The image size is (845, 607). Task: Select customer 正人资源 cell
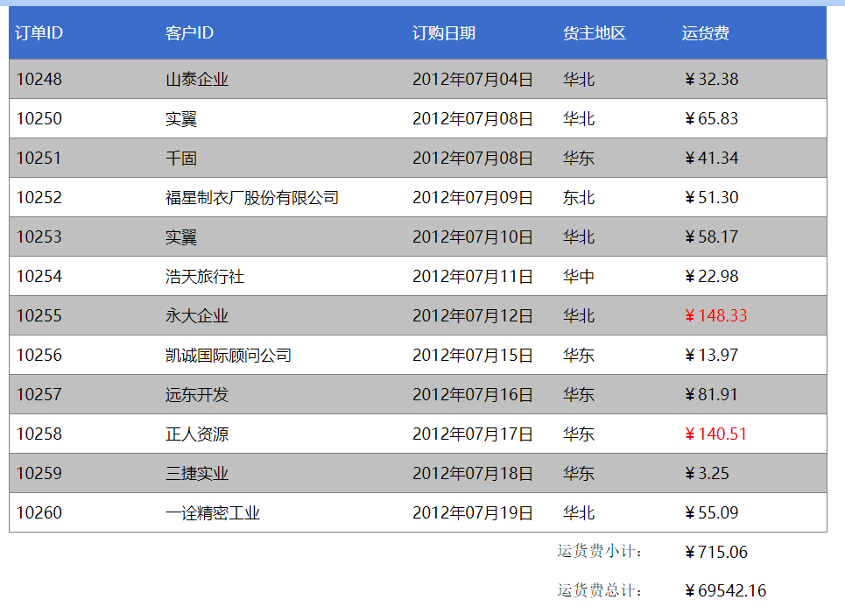pos(197,434)
